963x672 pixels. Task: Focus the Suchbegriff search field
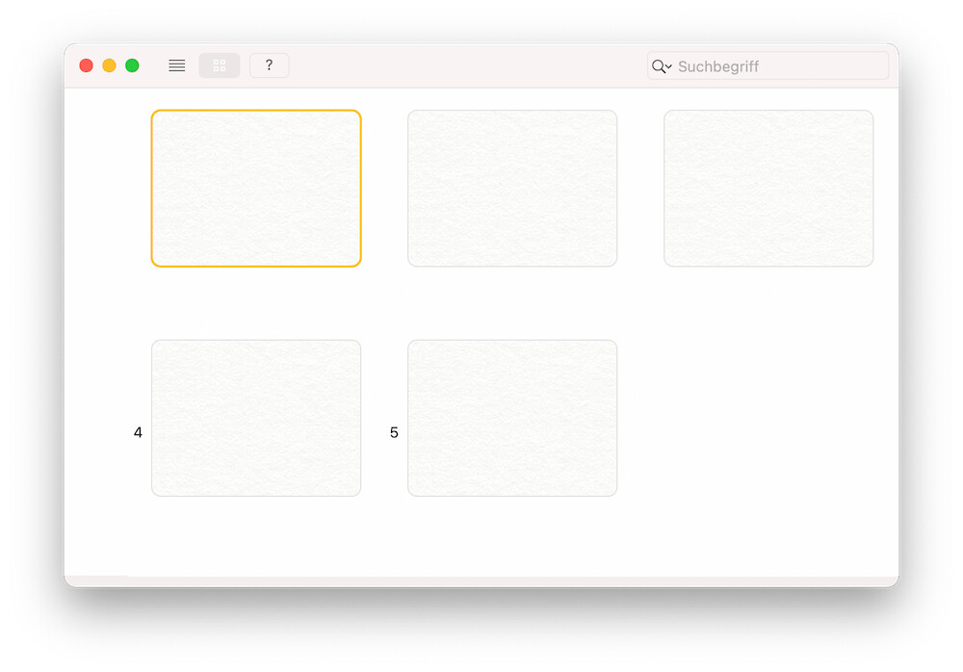tap(780, 66)
